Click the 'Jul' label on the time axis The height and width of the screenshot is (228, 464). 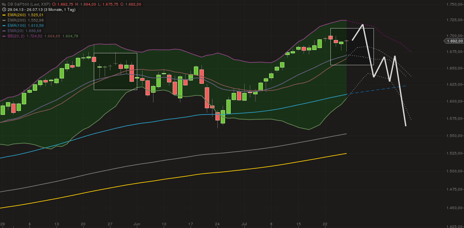click(244, 224)
